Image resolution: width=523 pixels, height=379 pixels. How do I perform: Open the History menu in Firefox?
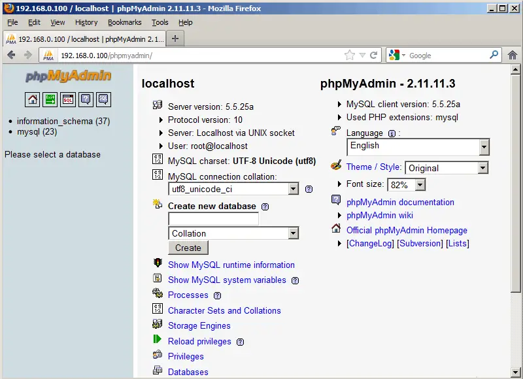pos(86,22)
